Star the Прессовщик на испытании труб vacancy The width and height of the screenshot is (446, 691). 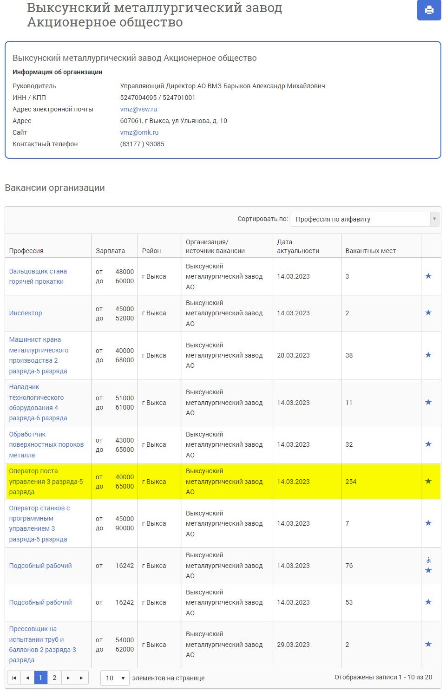pyautogui.click(x=428, y=644)
